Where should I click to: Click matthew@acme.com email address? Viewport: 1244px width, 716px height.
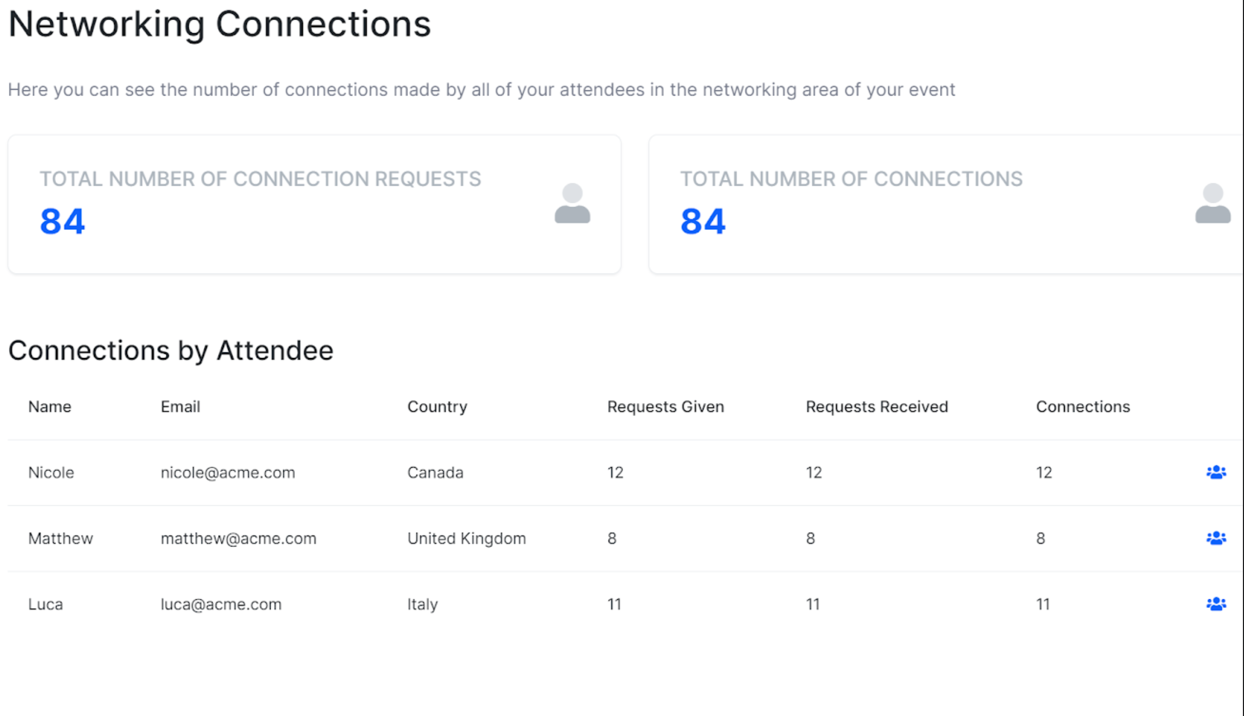tap(238, 539)
